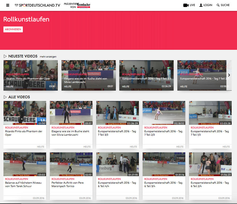
Task: Advance the Neueste Videos carousel right
Action: (229, 75)
